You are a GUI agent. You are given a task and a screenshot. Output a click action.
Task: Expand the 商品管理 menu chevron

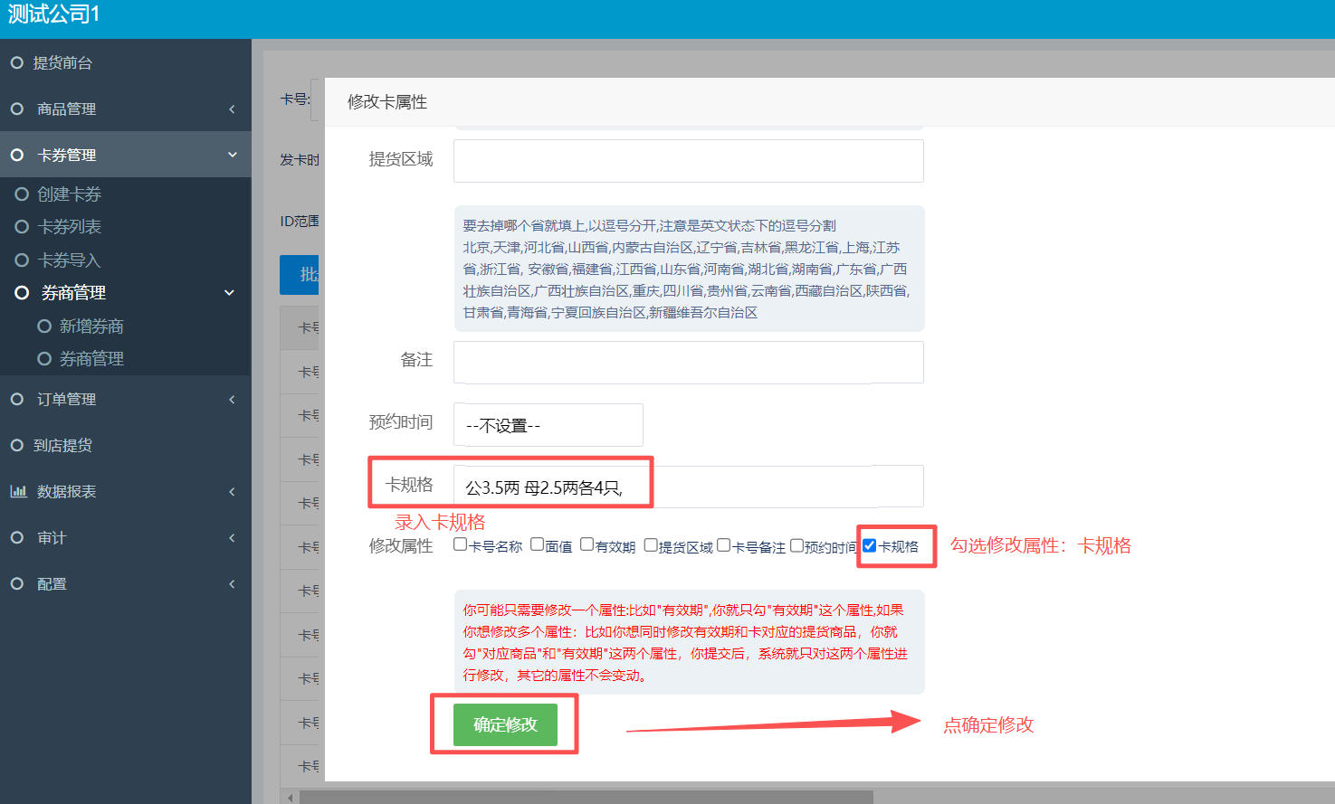232,109
